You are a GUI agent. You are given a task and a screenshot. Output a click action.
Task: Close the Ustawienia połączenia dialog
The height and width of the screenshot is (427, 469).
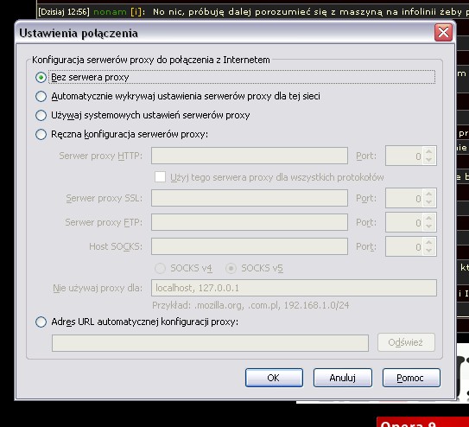[x=443, y=32]
